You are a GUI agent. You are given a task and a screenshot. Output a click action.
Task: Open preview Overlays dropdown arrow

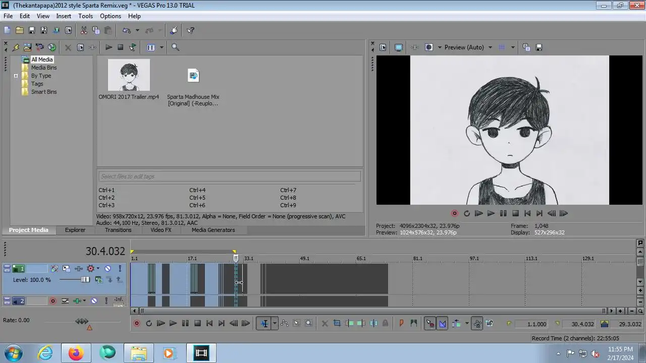[x=512, y=47]
